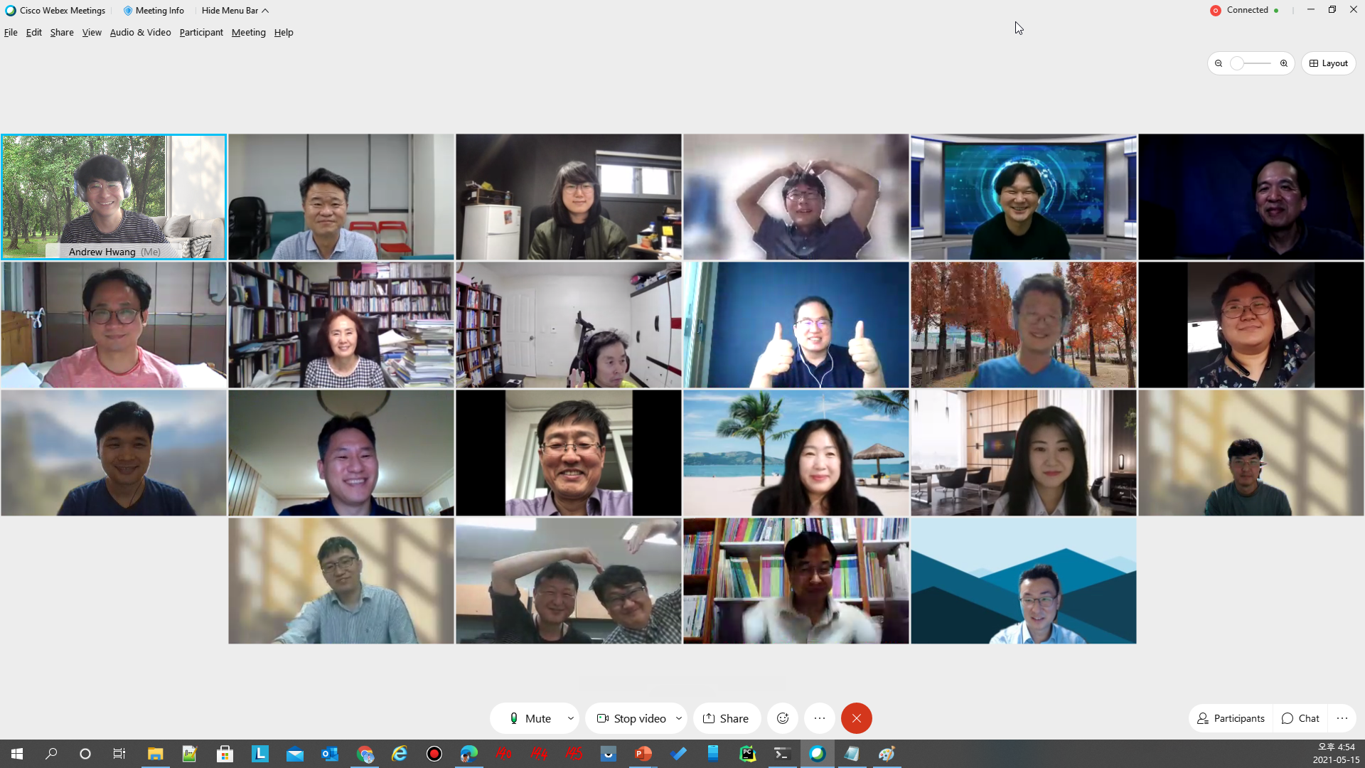
Task: Click the Share button
Action: pyautogui.click(x=726, y=718)
